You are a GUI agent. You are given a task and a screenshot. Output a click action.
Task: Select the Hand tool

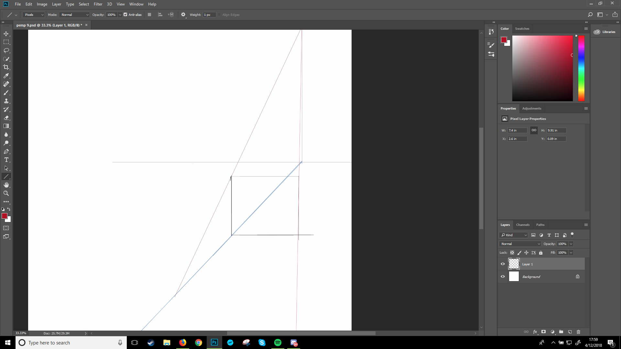(6, 185)
